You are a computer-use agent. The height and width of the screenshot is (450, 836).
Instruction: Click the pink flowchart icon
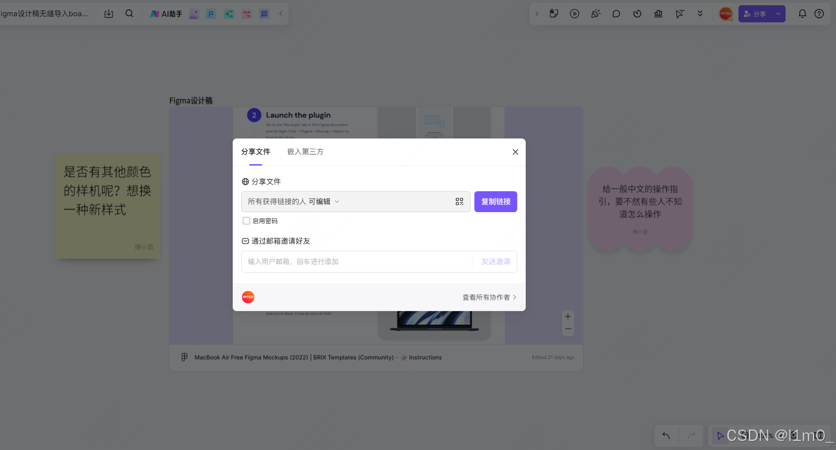246,14
